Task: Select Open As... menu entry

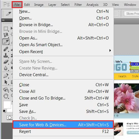Action: [x=63, y=38]
